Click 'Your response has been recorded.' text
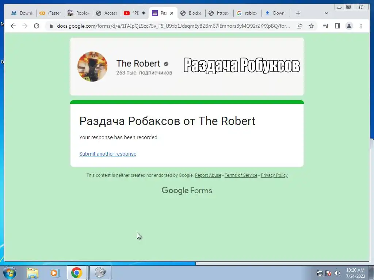 [x=119, y=137]
